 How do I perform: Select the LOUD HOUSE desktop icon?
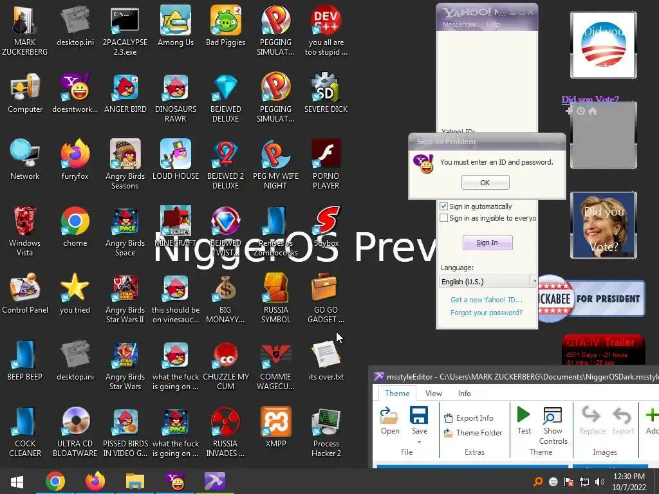pos(176,160)
